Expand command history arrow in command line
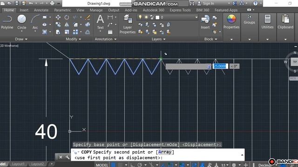Viewport: 298px width, 167px height. (242, 155)
